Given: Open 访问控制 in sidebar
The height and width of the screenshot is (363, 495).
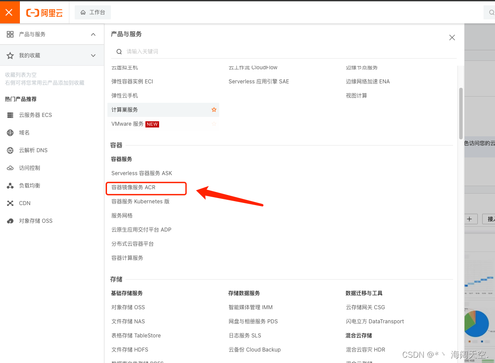Looking at the screenshot, I should coord(30,168).
